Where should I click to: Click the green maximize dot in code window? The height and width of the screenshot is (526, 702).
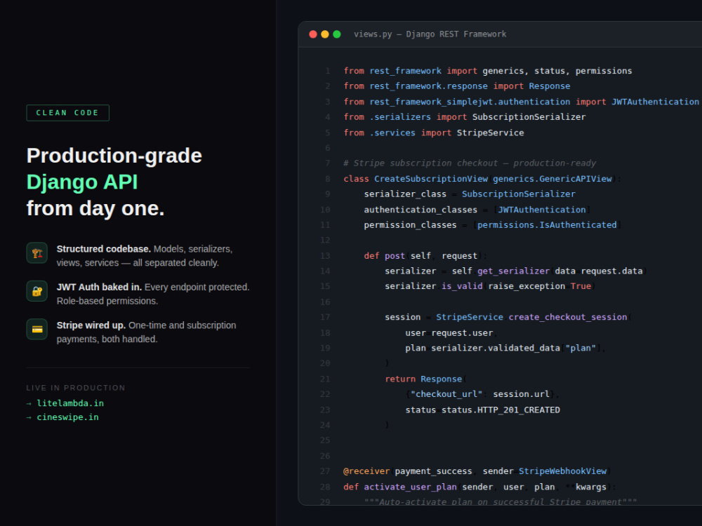click(x=337, y=34)
